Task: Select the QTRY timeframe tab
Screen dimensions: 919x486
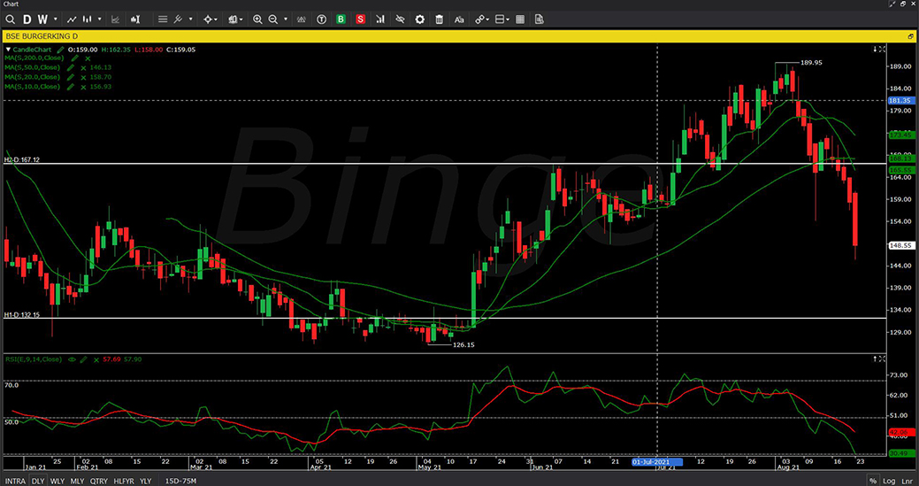Action: point(98,482)
